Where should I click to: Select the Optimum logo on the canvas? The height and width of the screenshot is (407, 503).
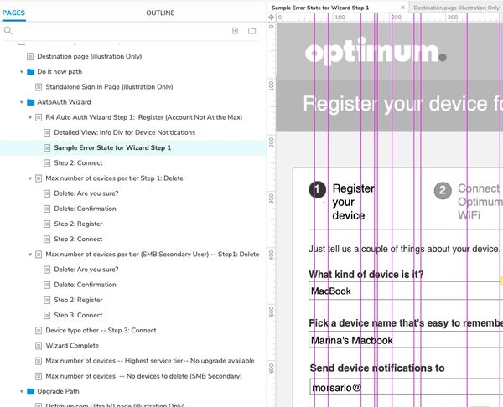(x=376, y=54)
